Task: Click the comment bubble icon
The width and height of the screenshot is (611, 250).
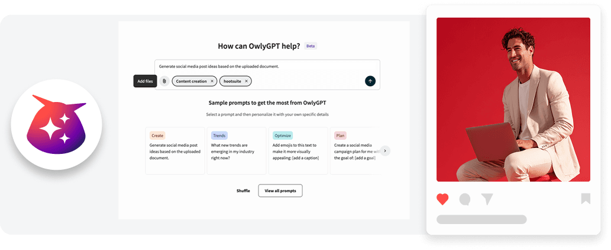Action: pyautogui.click(x=465, y=199)
